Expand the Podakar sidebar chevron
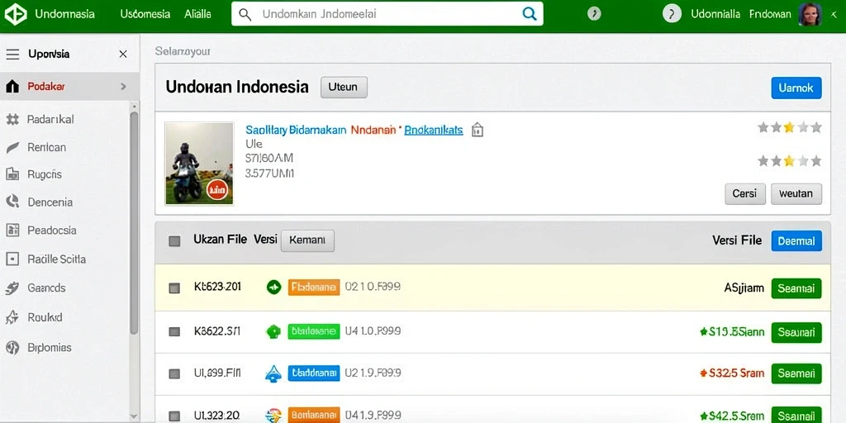Image resolution: width=846 pixels, height=423 pixels. tap(124, 86)
